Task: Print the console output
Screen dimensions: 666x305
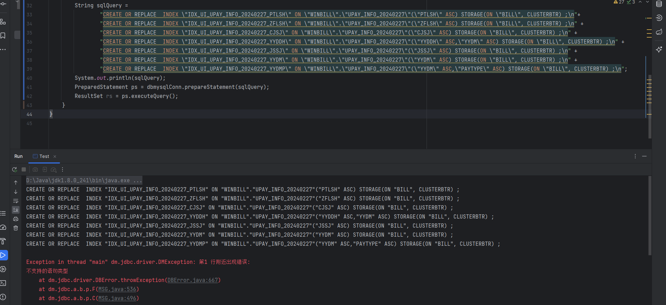Action: (x=16, y=219)
